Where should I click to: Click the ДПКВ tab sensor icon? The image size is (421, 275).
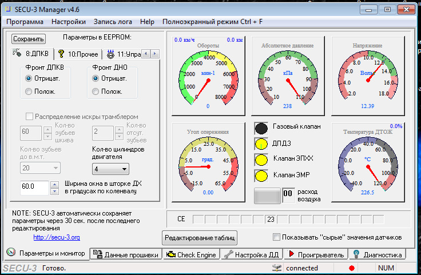coord(17,53)
